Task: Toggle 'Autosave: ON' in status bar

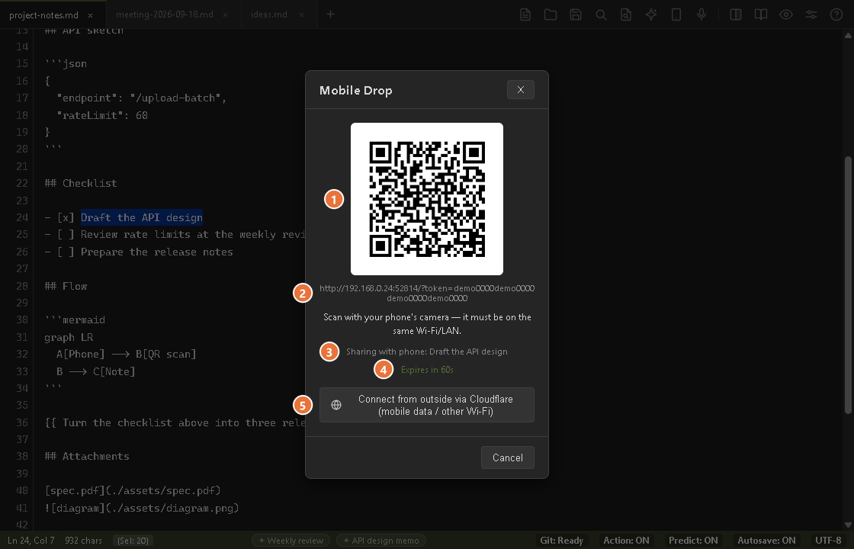Action: (767, 541)
